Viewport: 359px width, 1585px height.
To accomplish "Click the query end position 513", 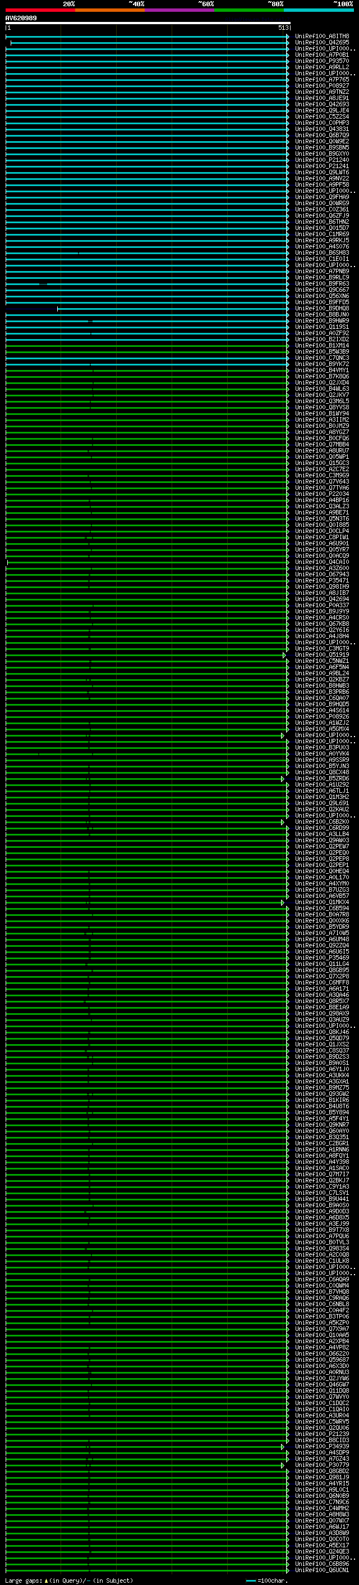I will 283,28.
